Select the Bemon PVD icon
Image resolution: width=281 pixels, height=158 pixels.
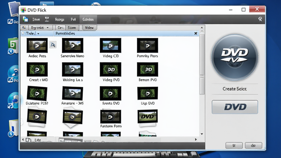147,69
